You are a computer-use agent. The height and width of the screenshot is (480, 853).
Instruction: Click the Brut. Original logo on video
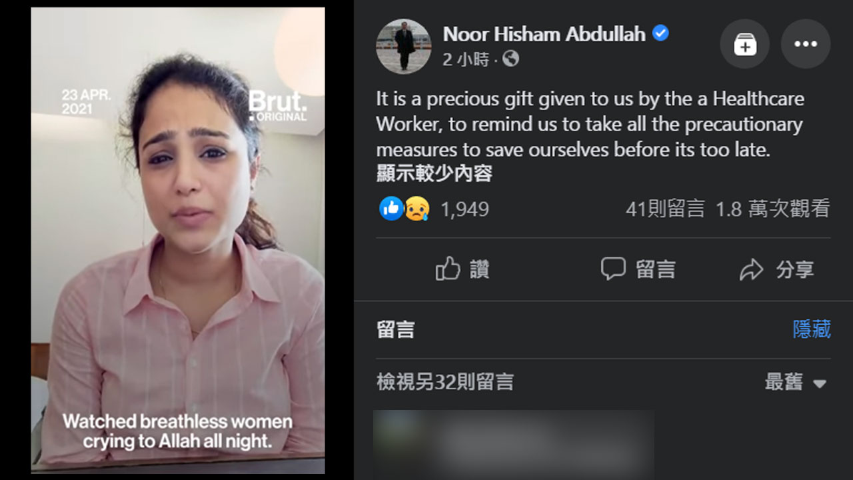pyautogui.click(x=278, y=105)
